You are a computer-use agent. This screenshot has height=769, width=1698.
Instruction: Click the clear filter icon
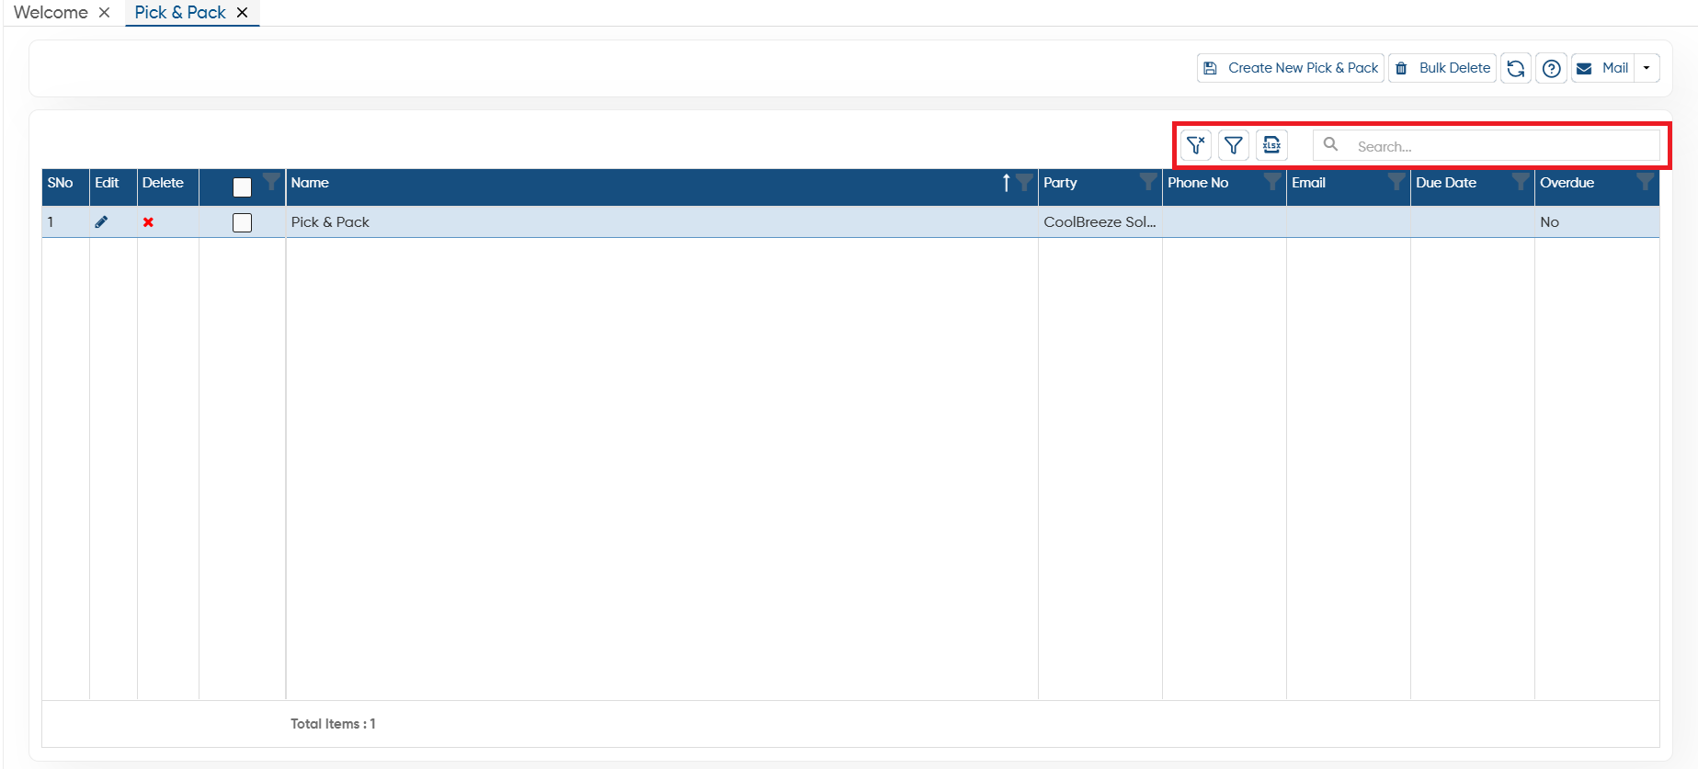coord(1195,145)
